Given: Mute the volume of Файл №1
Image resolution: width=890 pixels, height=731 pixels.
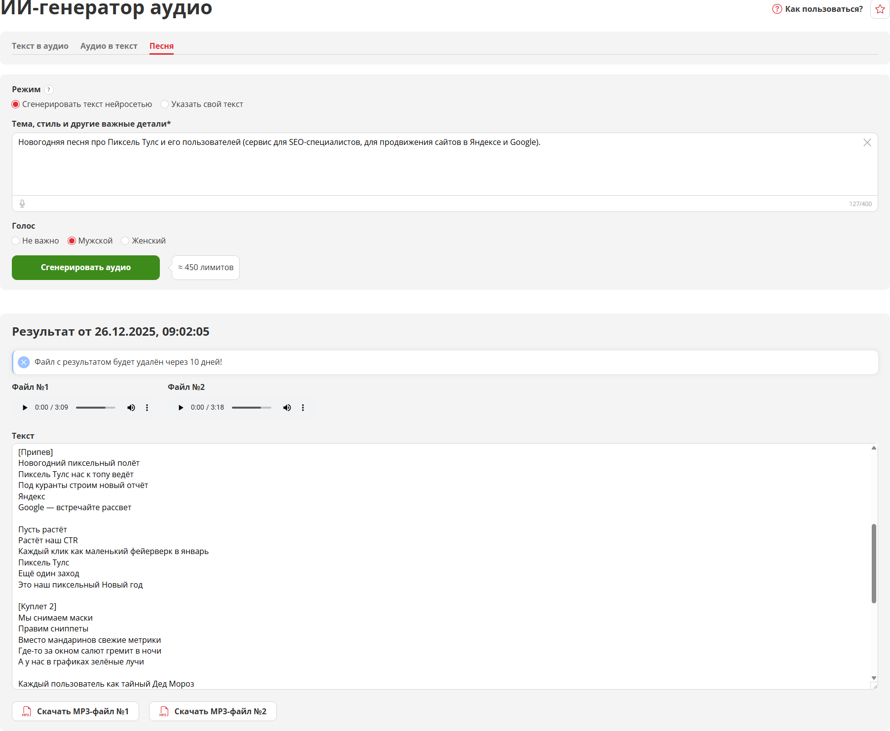Looking at the screenshot, I should tap(131, 408).
